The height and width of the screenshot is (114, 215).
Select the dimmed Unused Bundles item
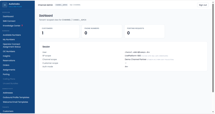(x=10, y=83)
